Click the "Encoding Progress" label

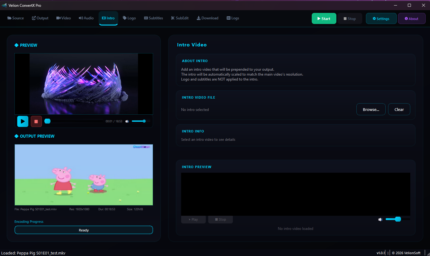coord(29,222)
